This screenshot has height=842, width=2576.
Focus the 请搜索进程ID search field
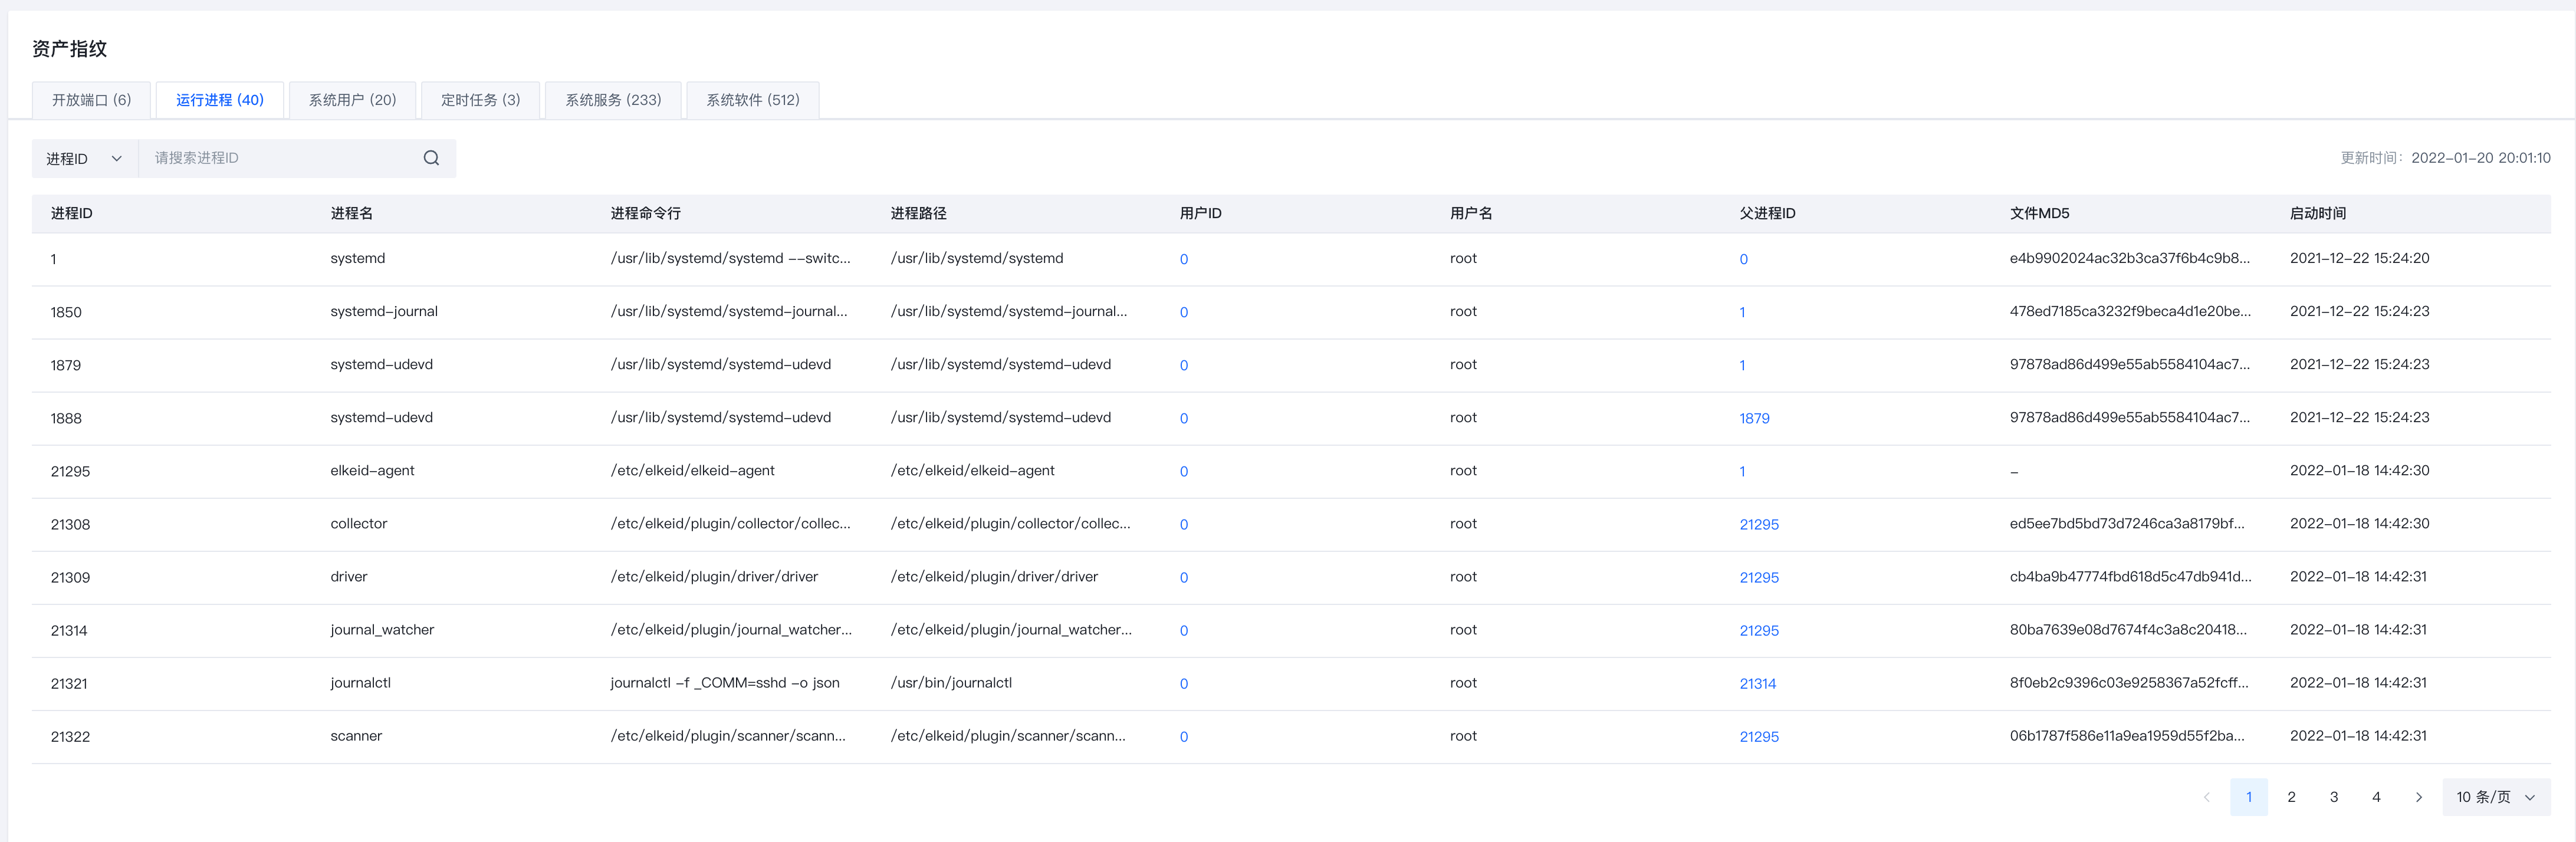coord(280,158)
